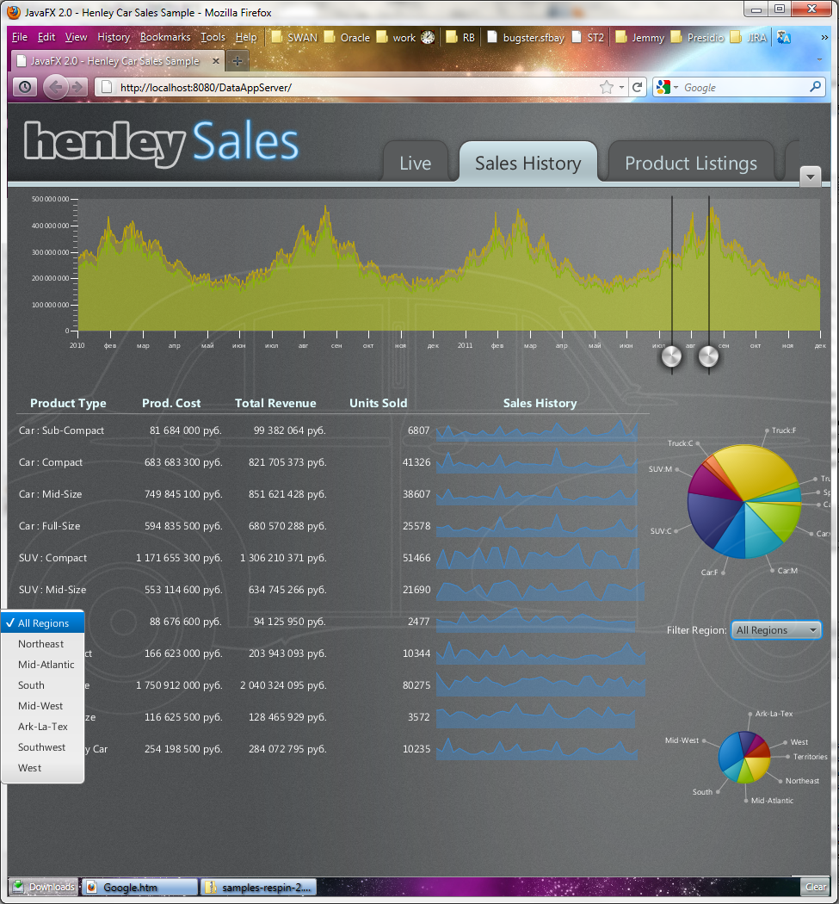This screenshot has width=839, height=904.
Task: Bookmark this page with the star icon
Action: tap(606, 87)
